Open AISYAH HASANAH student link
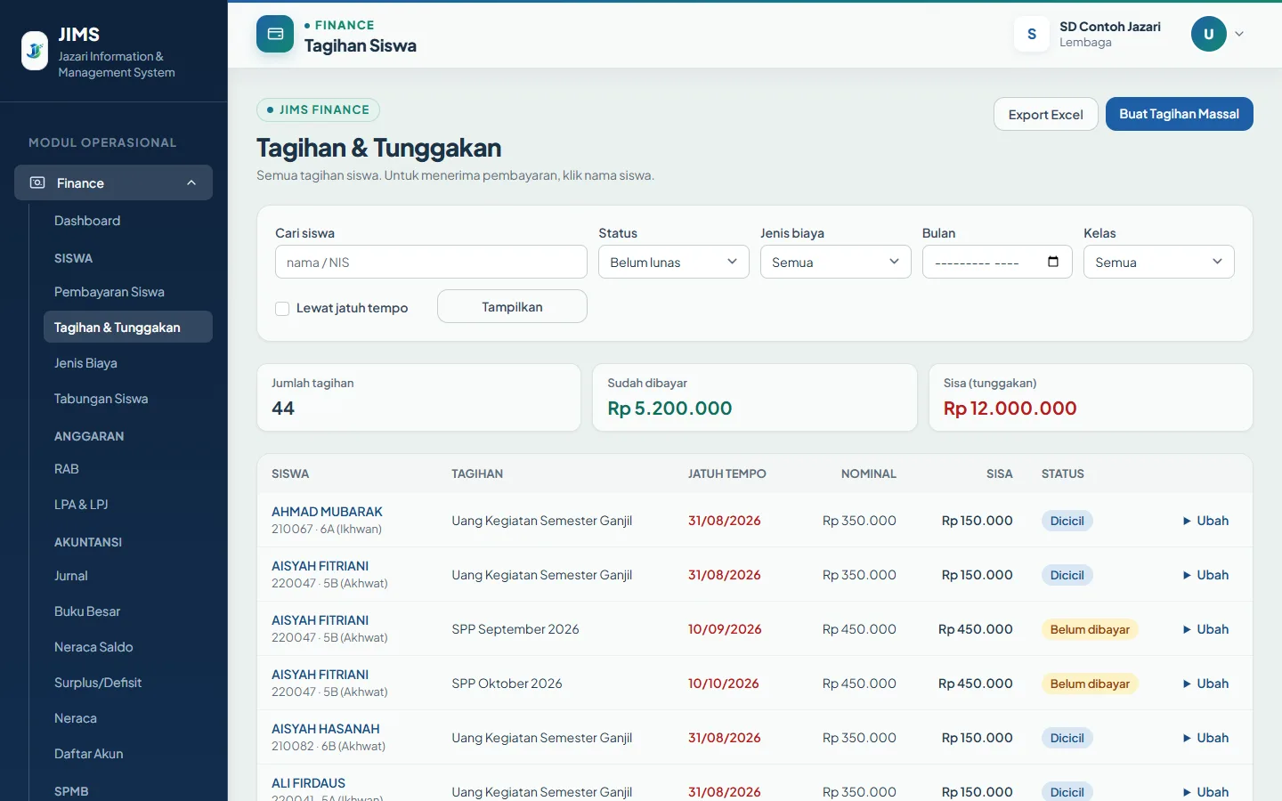Screen dimensions: 1282x801 point(326,729)
